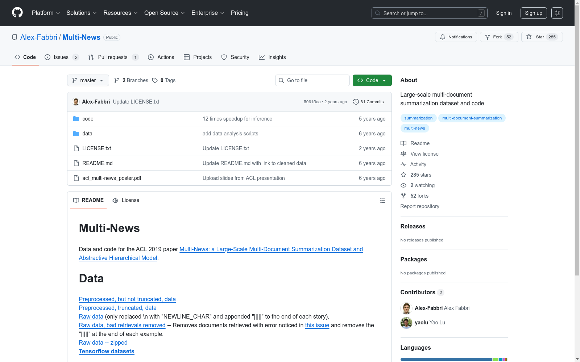Click the Notifications bell icon
Image resolution: width=580 pixels, height=362 pixels.
(443, 37)
